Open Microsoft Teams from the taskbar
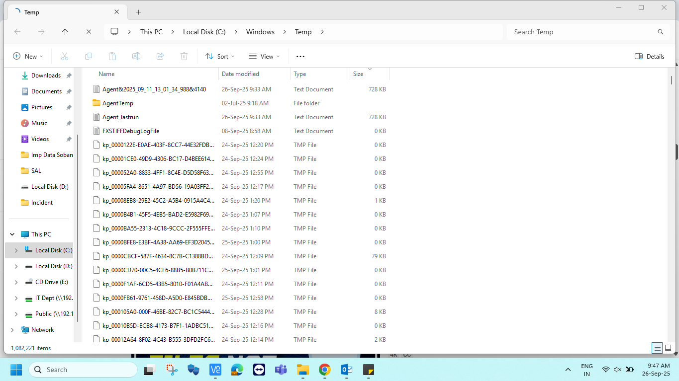Viewport: 679px width, 381px height. pos(281,370)
